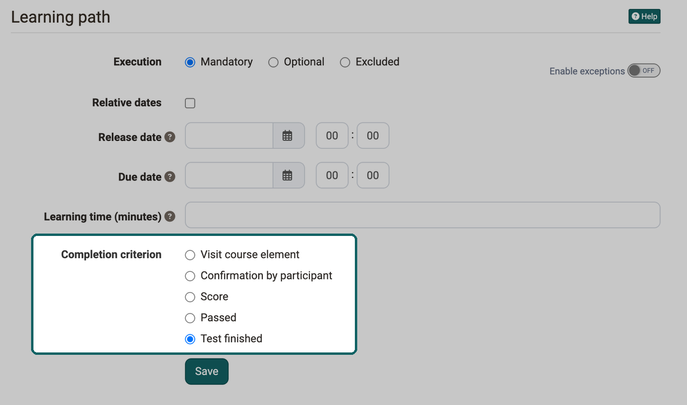
Task: Click the Due date hour field
Action: point(332,176)
